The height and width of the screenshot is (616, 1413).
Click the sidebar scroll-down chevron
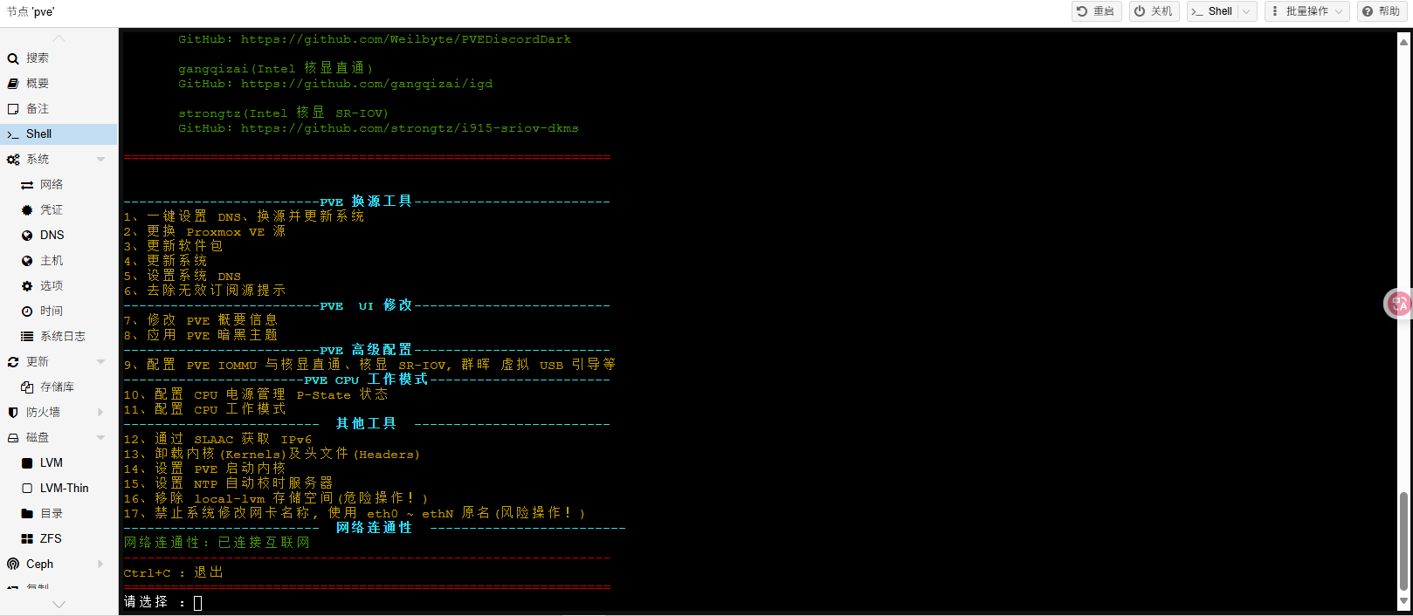59,604
